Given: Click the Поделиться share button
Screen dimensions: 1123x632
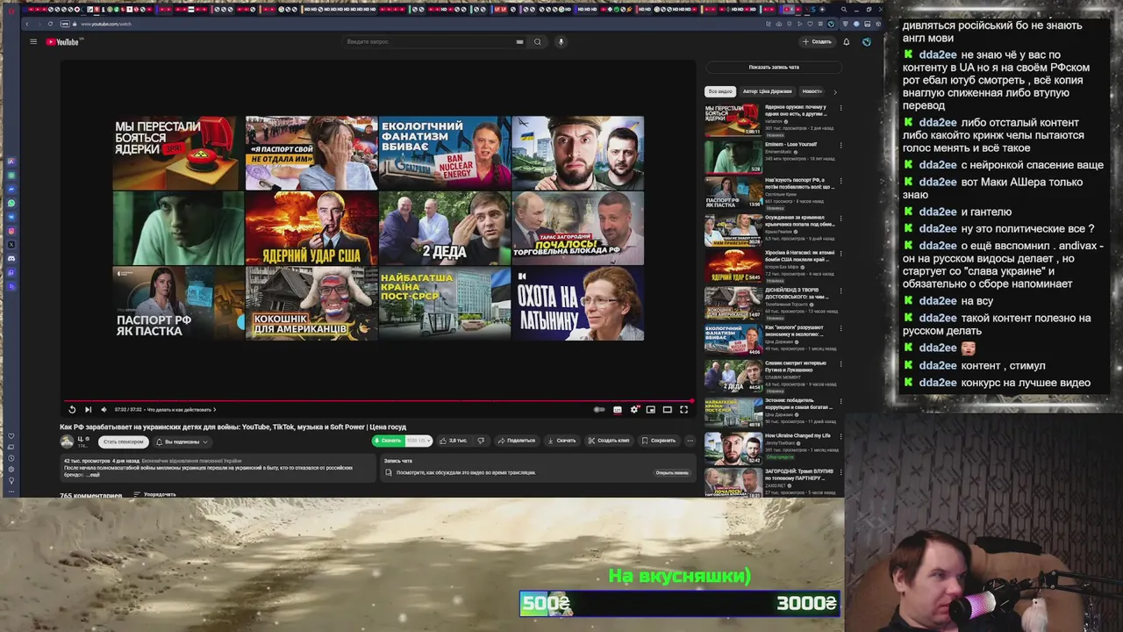Looking at the screenshot, I should coord(516,441).
